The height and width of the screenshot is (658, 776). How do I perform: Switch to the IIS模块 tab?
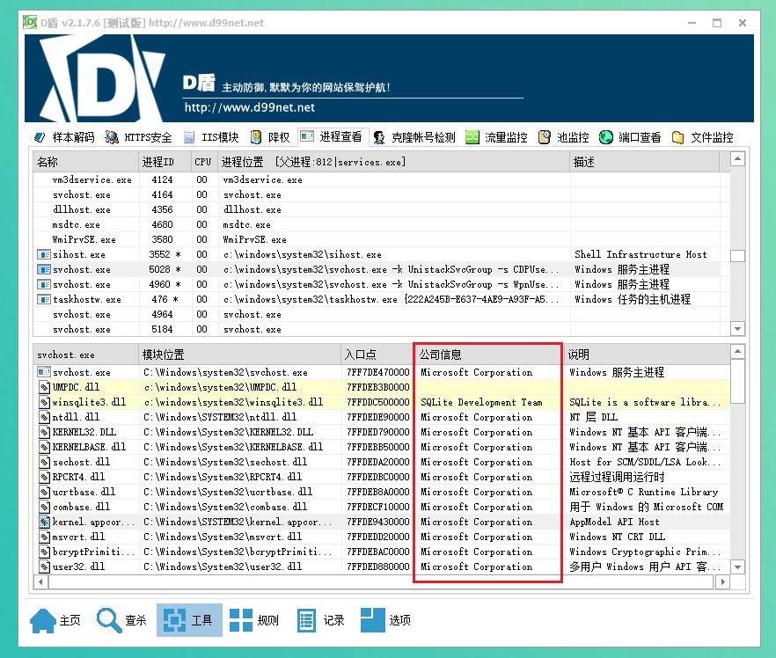211,137
